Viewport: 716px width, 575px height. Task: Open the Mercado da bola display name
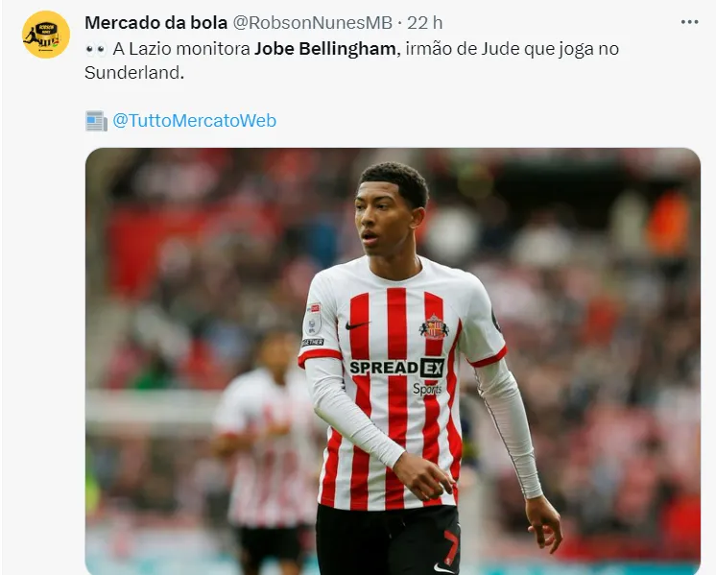click(155, 22)
